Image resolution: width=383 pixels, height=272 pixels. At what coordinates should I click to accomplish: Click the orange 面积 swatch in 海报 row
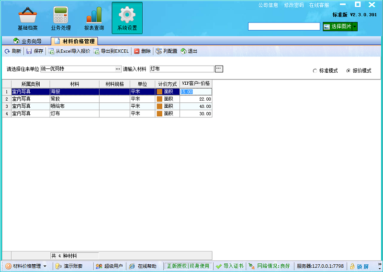pyautogui.click(x=159, y=91)
